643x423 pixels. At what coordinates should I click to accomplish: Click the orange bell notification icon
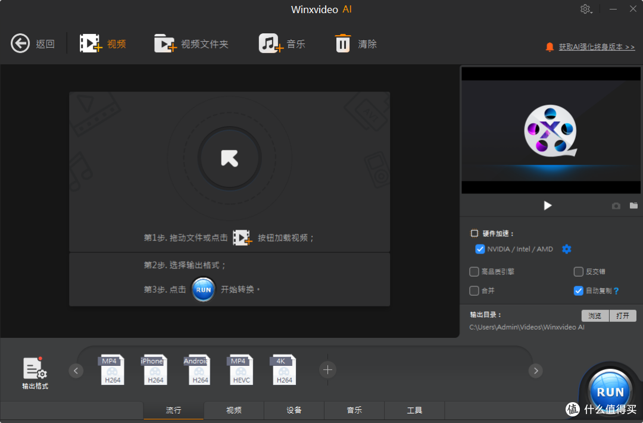(x=550, y=47)
